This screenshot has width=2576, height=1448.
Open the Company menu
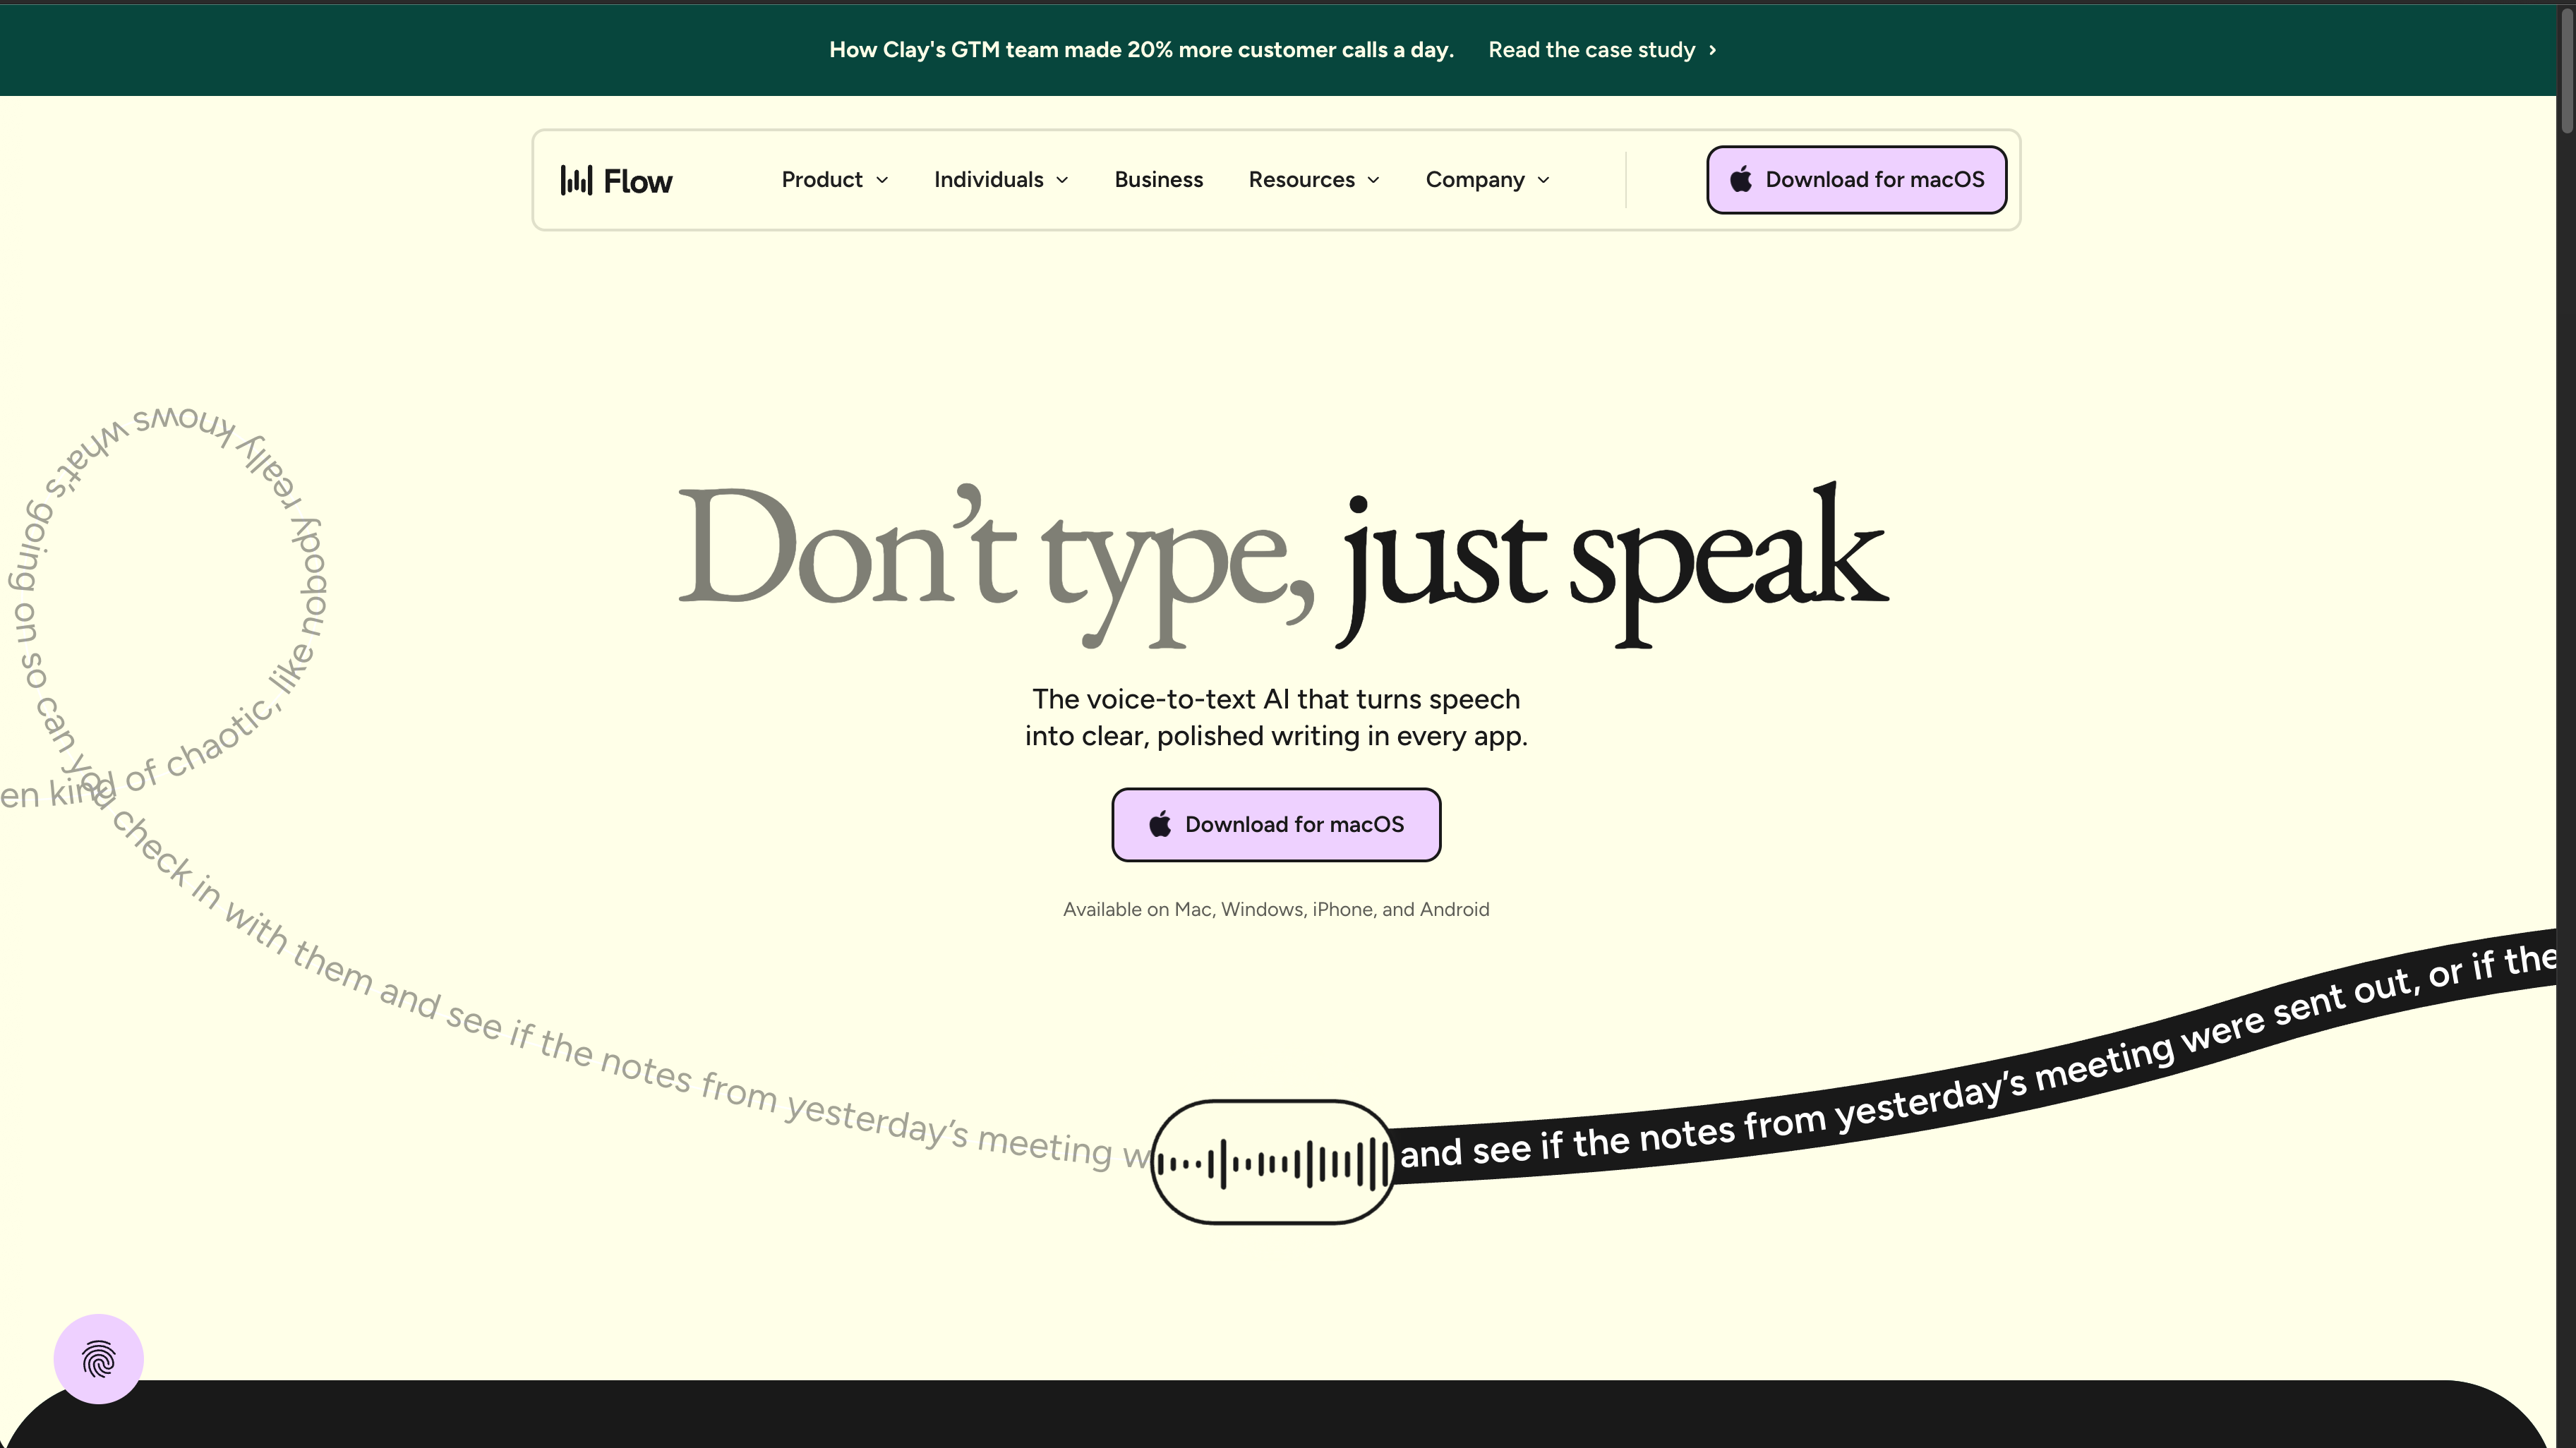tap(1487, 180)
